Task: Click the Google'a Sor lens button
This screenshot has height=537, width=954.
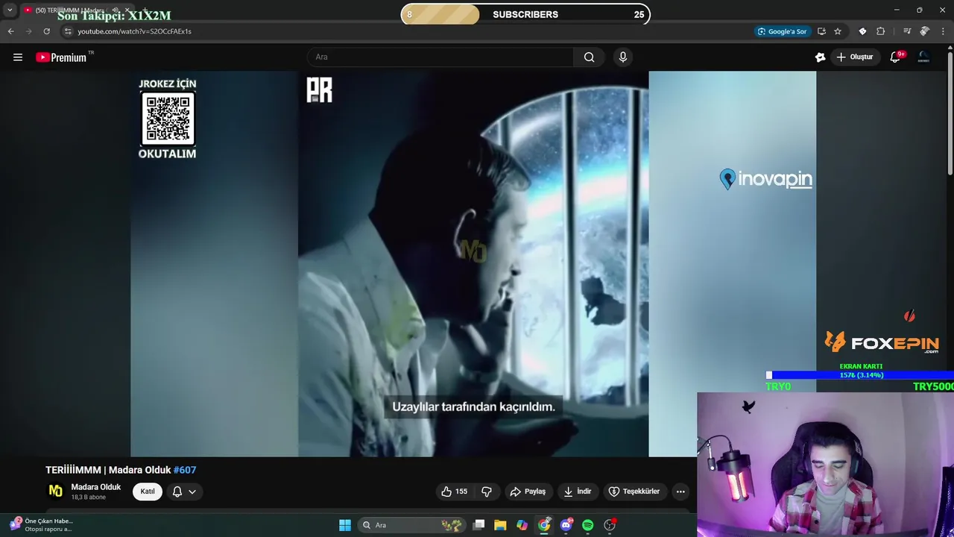Action: tap(782, 31)
